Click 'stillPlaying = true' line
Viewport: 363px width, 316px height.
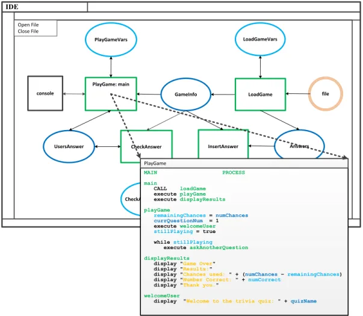click(184, 232)
